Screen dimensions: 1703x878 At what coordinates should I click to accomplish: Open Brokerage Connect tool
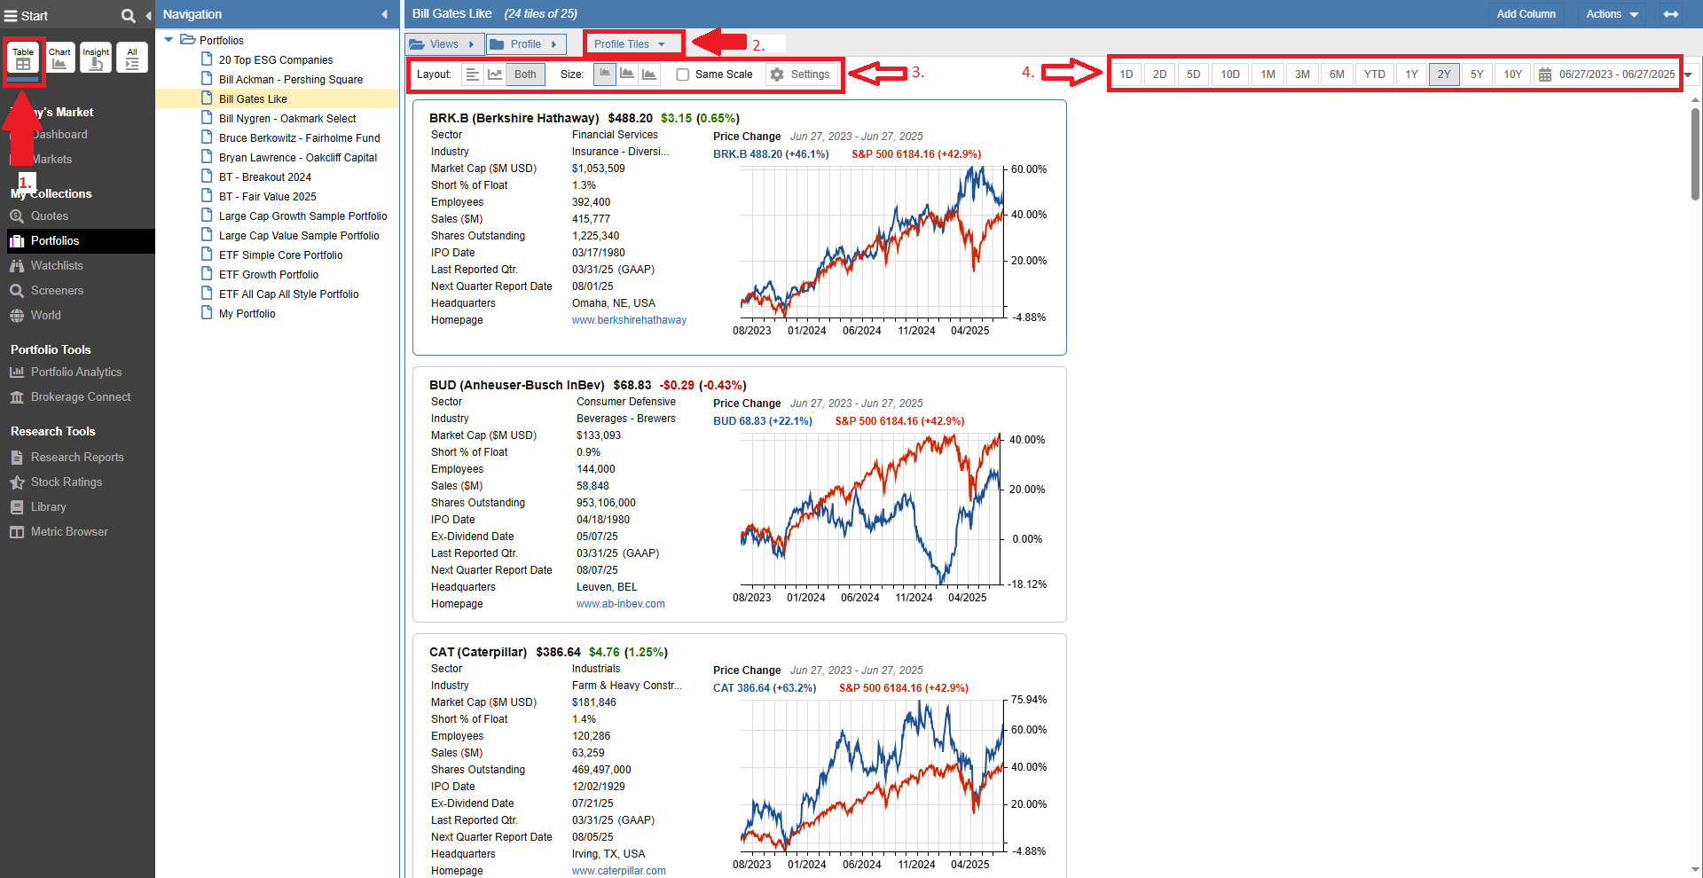coord(81,397)
